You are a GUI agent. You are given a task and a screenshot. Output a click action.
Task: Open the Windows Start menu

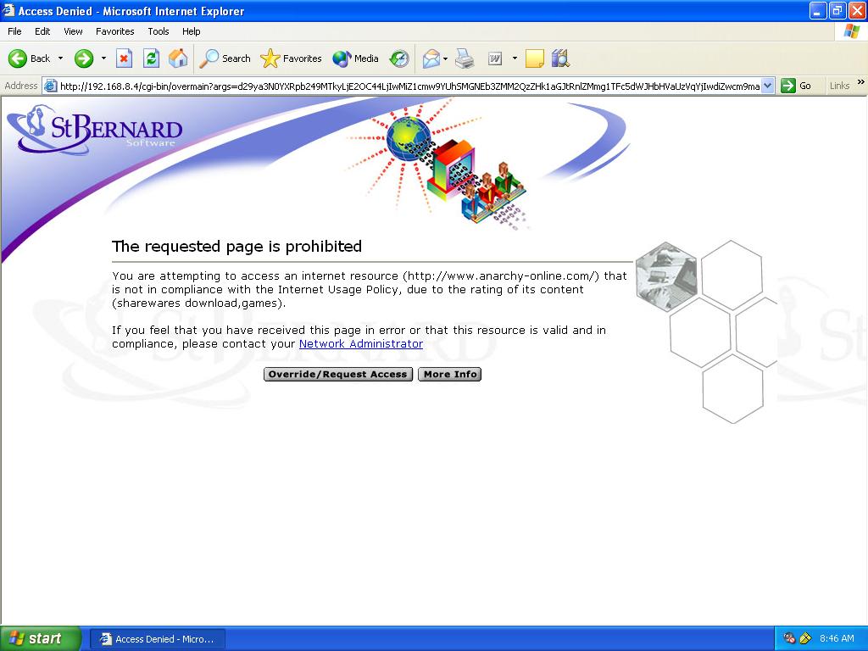[40, 638]
